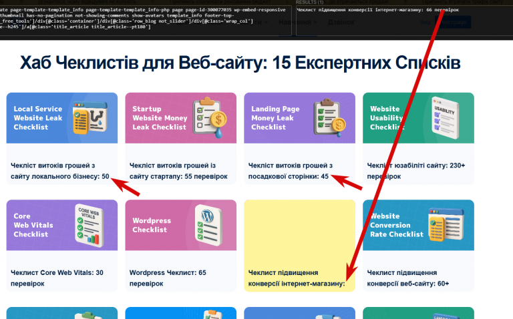This screenshot has width=513, height=319.
Task: Open link 'Чекліст витоків грошей із сайту стартапу: 55 перевірок'
Action: [178, 171]
